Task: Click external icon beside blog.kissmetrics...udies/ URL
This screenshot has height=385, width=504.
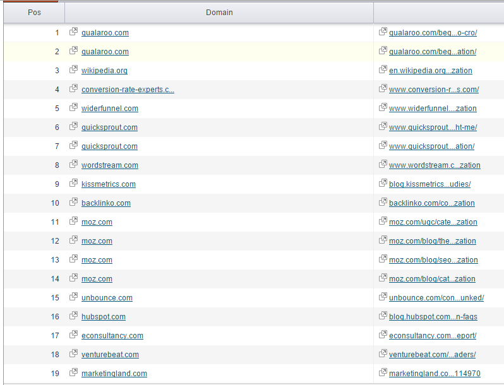Action: click(x=383, y=183)
